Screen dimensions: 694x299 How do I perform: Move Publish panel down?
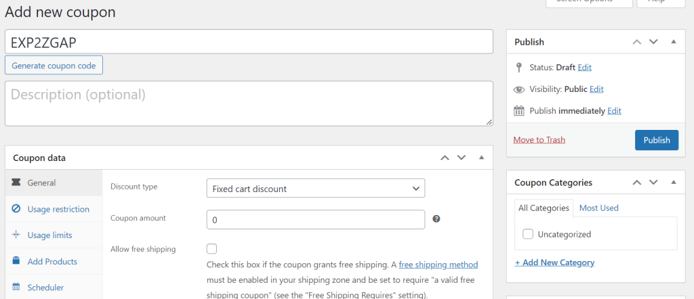[654, 42]
